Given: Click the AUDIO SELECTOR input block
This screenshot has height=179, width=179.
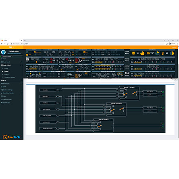Looking at the screenshot, I should [48, 128].
